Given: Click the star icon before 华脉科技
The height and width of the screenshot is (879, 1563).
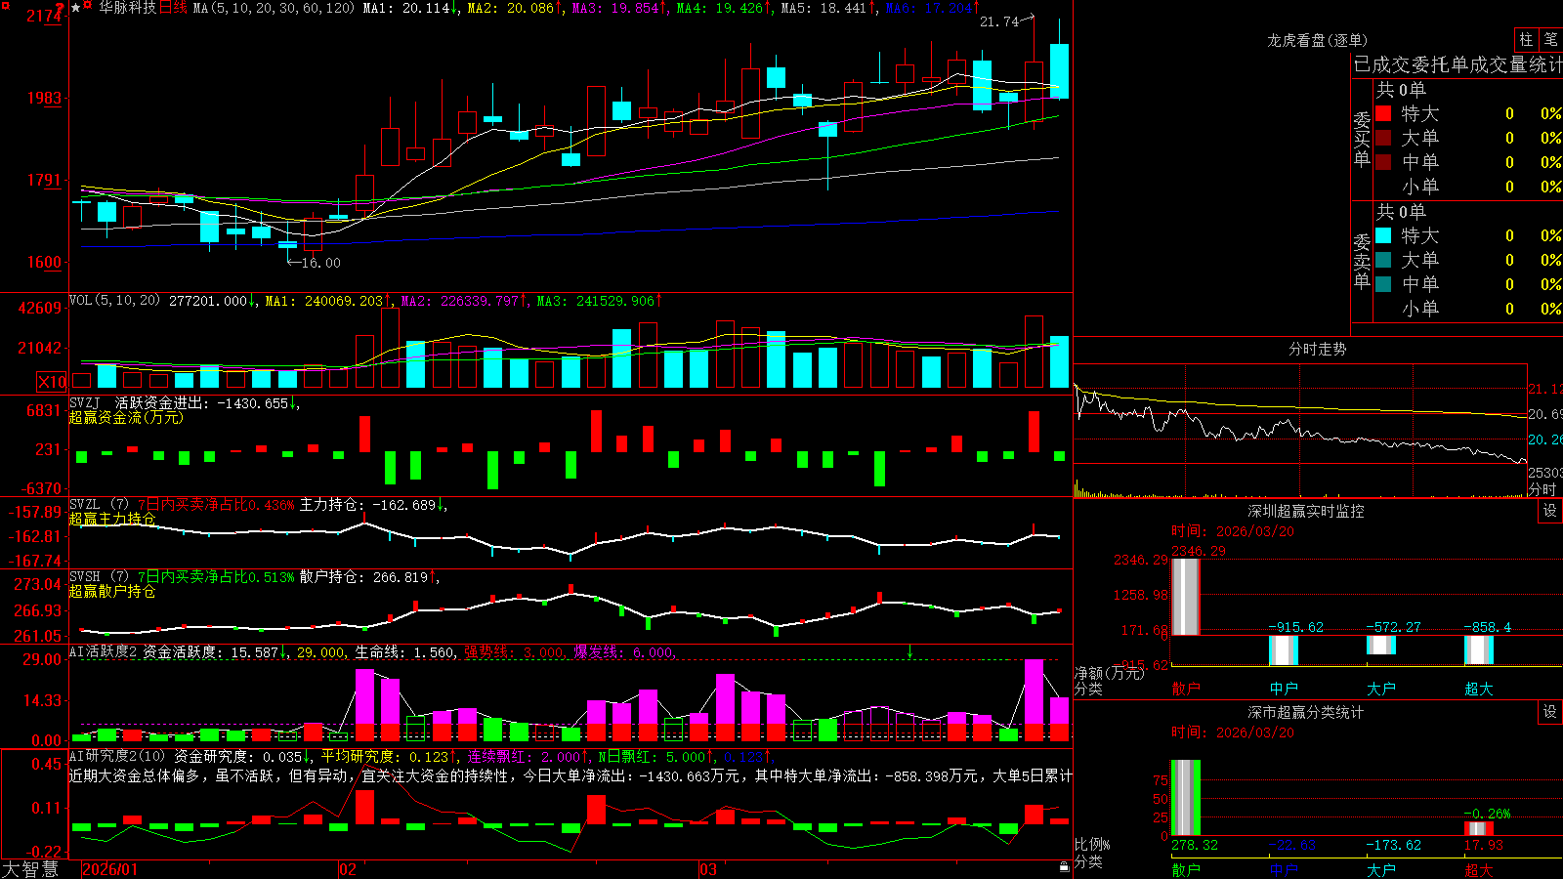Looking at the screenshot, I should tap(76, 8).
